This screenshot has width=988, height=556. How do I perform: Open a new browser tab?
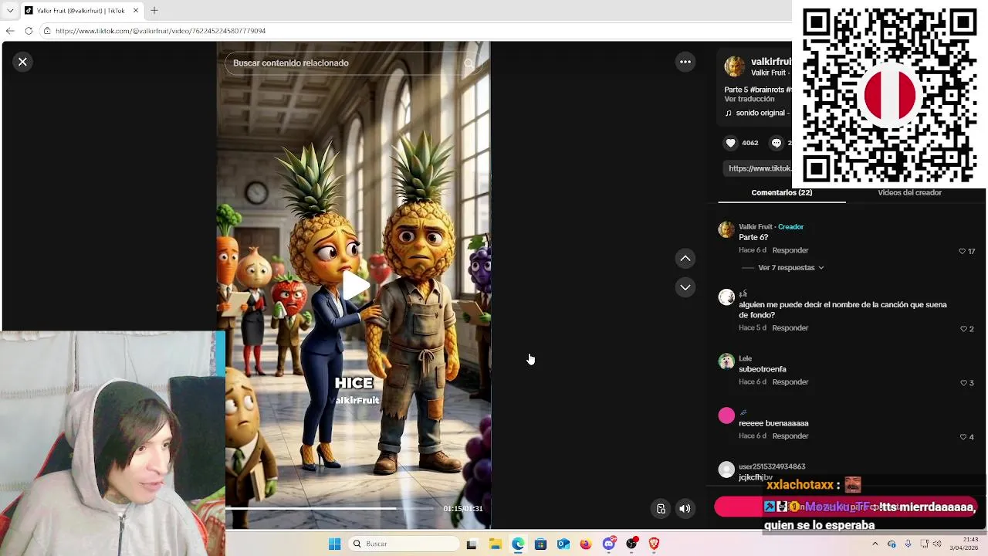[x=154, y=11]
